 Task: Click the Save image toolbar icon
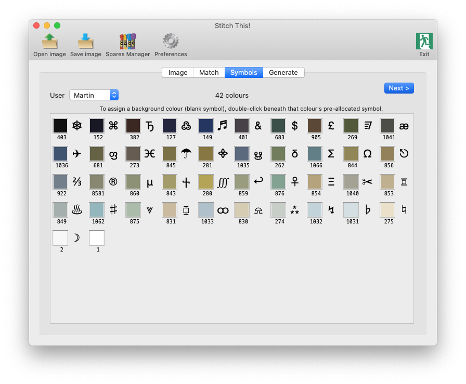[x=85, y=42]
